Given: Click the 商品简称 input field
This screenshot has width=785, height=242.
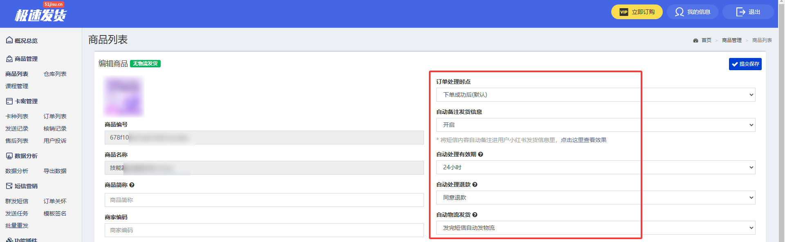Looking at the screenshot, I should pos(264,200).
